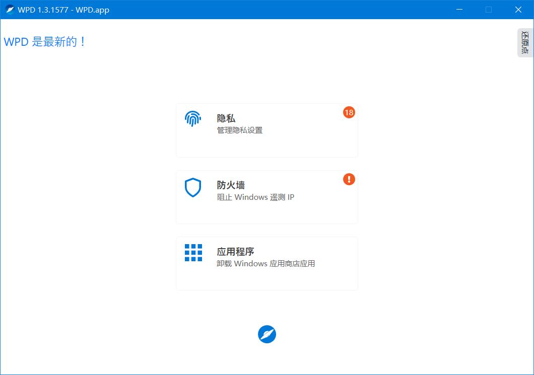
Task: Open the Apps grid (应用程序) icon
Action: [x=193, y=254]
